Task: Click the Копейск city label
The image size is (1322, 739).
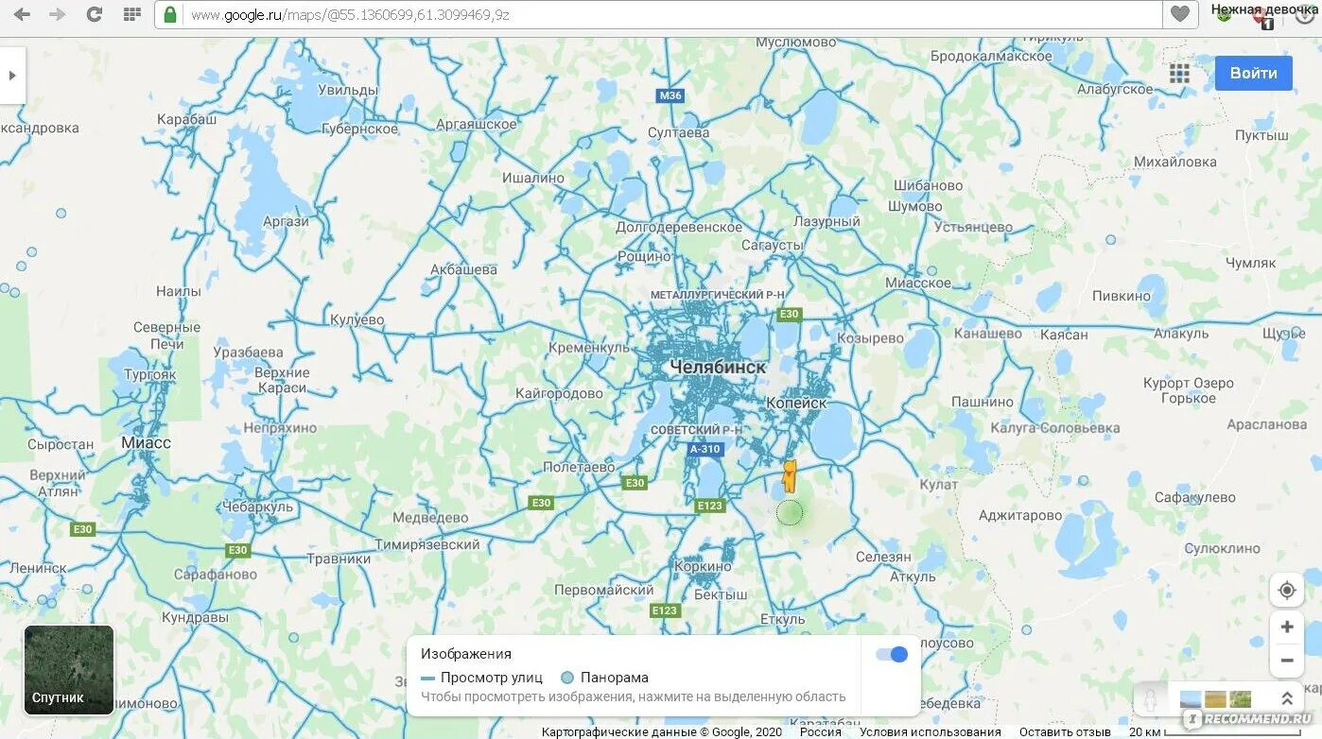Action: pos(796,404)
